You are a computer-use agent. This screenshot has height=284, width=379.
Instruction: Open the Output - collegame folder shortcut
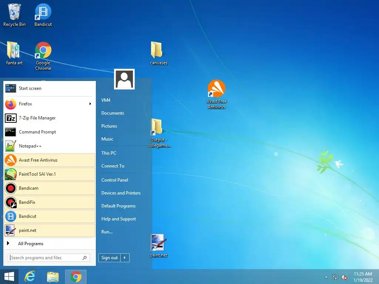click(158, 133)
